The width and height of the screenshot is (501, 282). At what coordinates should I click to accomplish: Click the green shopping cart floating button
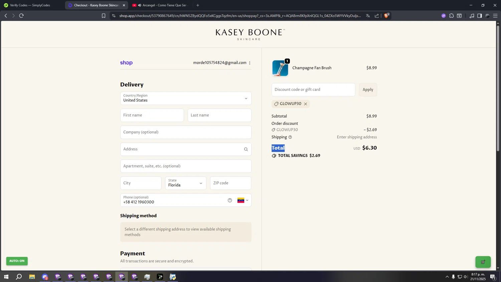click(x=483, y=262)
